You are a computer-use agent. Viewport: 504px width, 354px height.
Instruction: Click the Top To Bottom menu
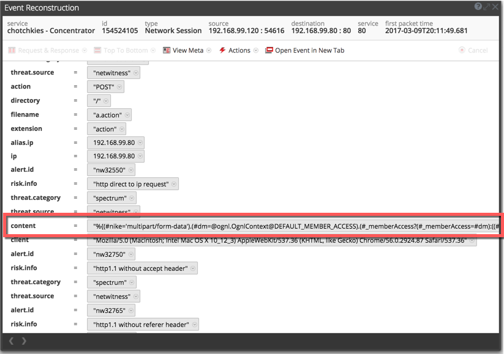[125, 50]
